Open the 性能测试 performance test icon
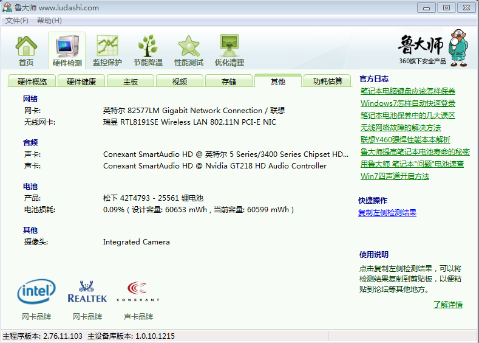The height and width of the screenshot is (343, 479). [188, 50]
